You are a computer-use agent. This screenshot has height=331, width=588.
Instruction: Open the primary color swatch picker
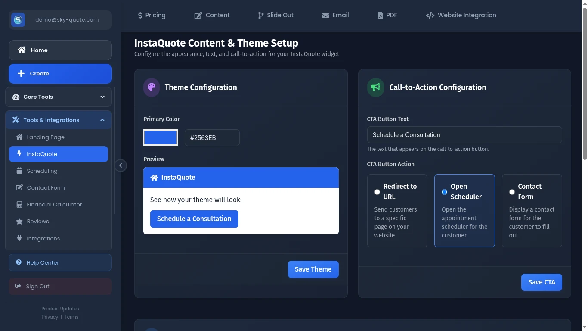pos(161,138)
